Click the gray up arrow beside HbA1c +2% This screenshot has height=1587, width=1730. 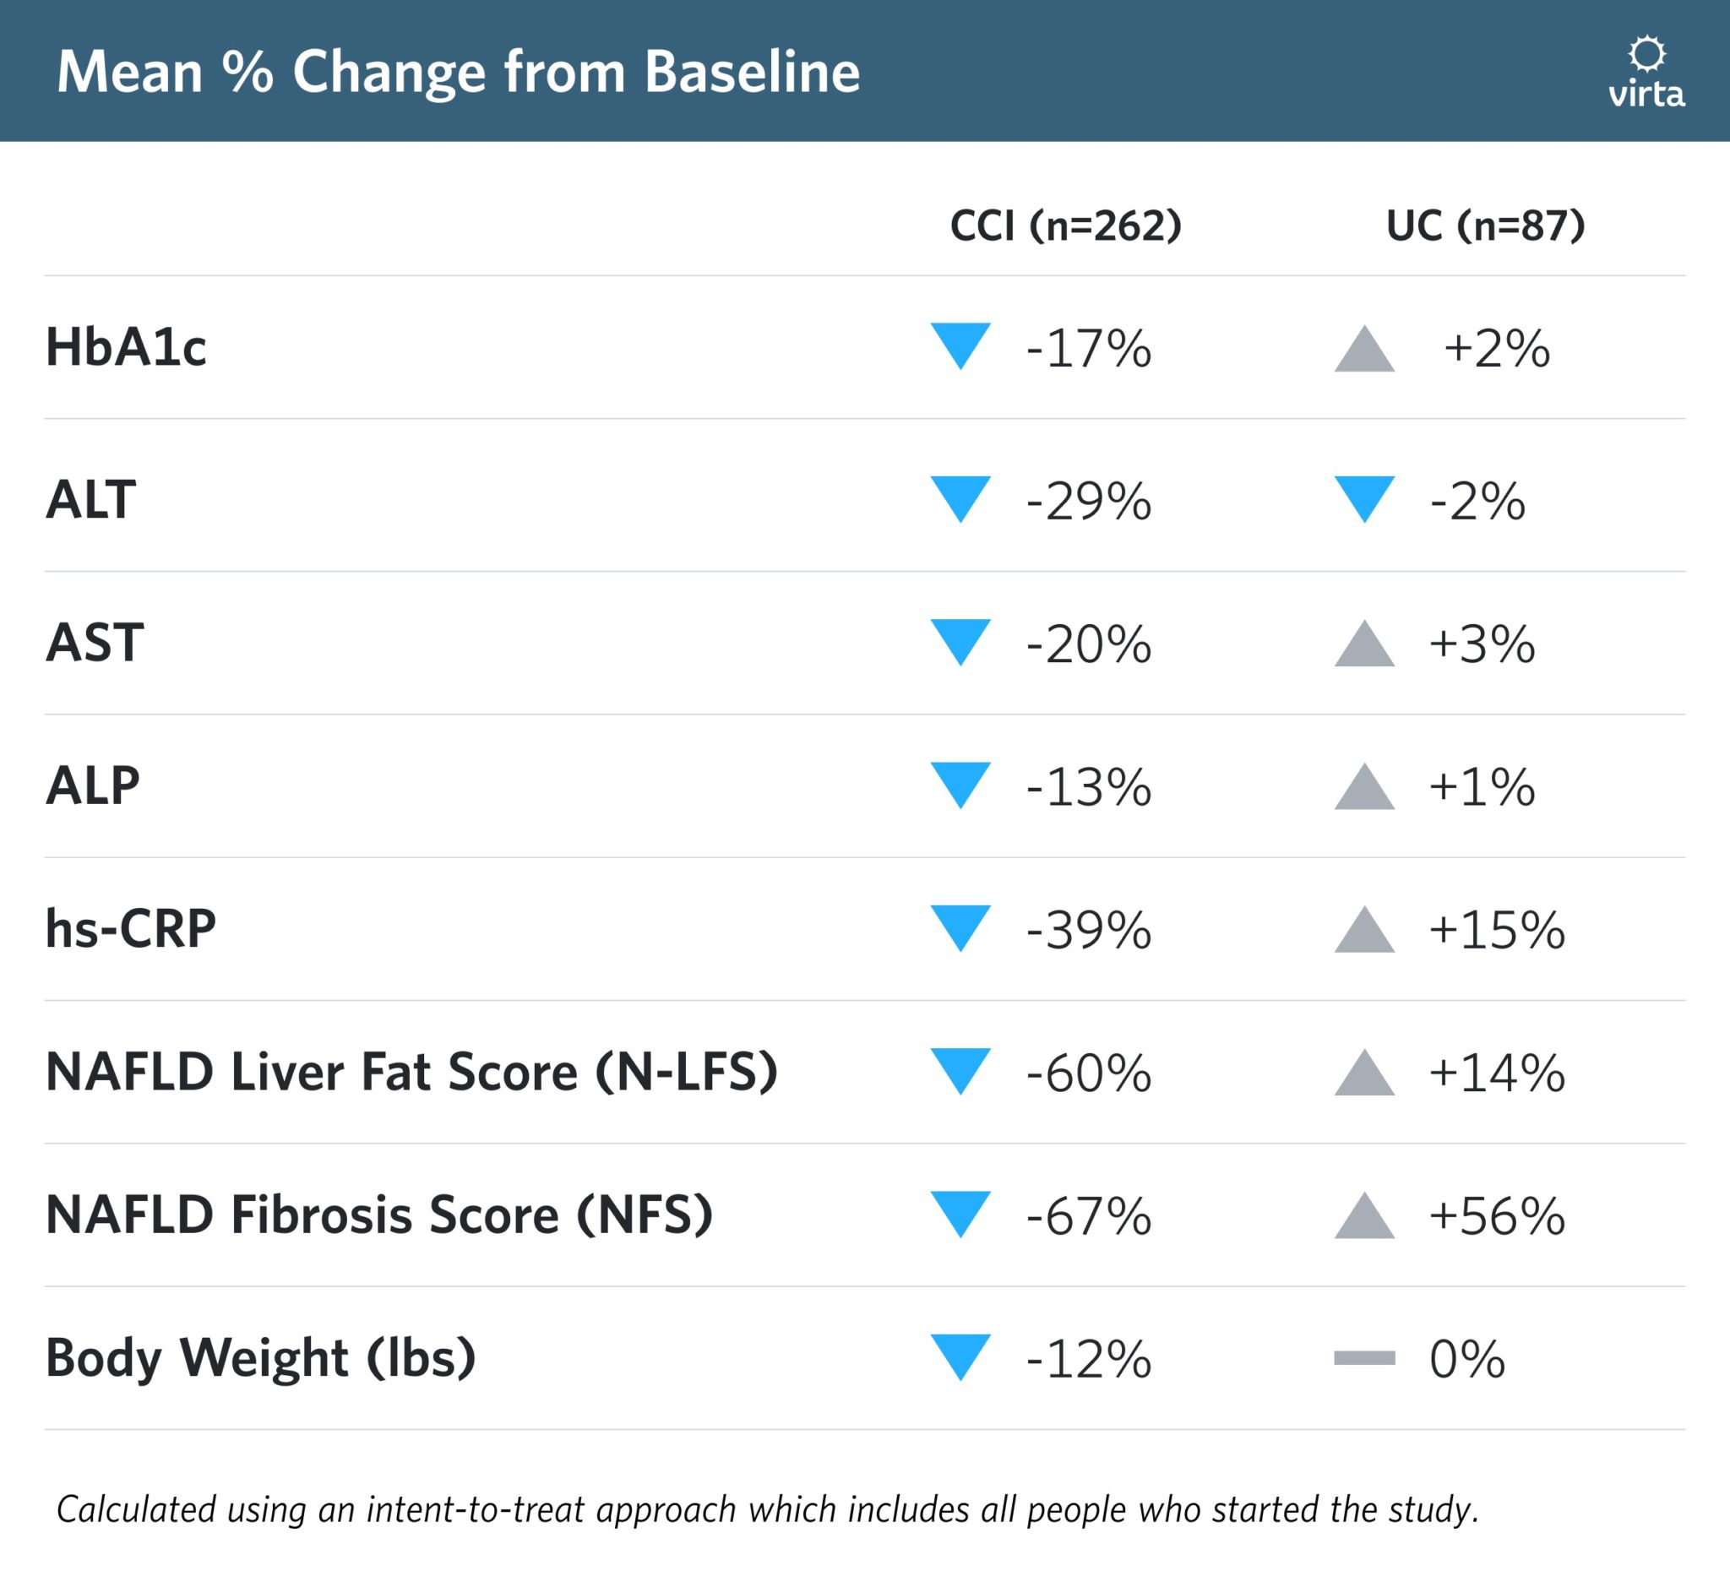pyautogui.click(x=1364, y=352)
